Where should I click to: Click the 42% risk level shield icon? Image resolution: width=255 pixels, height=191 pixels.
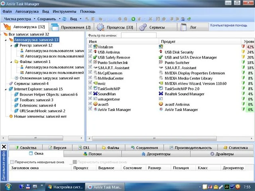pyautogui.click(x=243, y=47)
